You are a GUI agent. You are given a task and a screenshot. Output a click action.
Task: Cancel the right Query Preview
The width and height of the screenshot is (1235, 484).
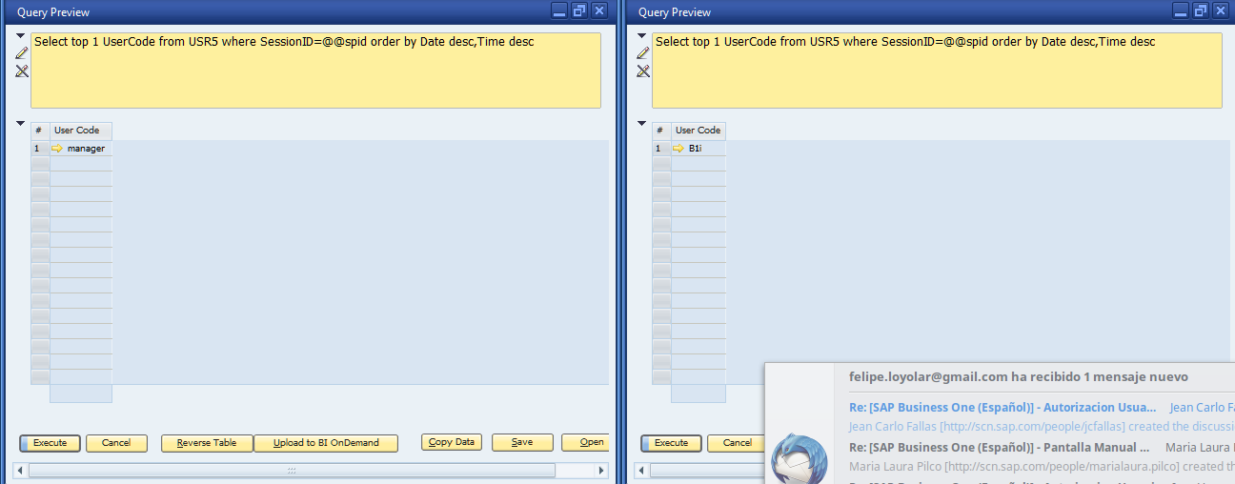(738, 443)
